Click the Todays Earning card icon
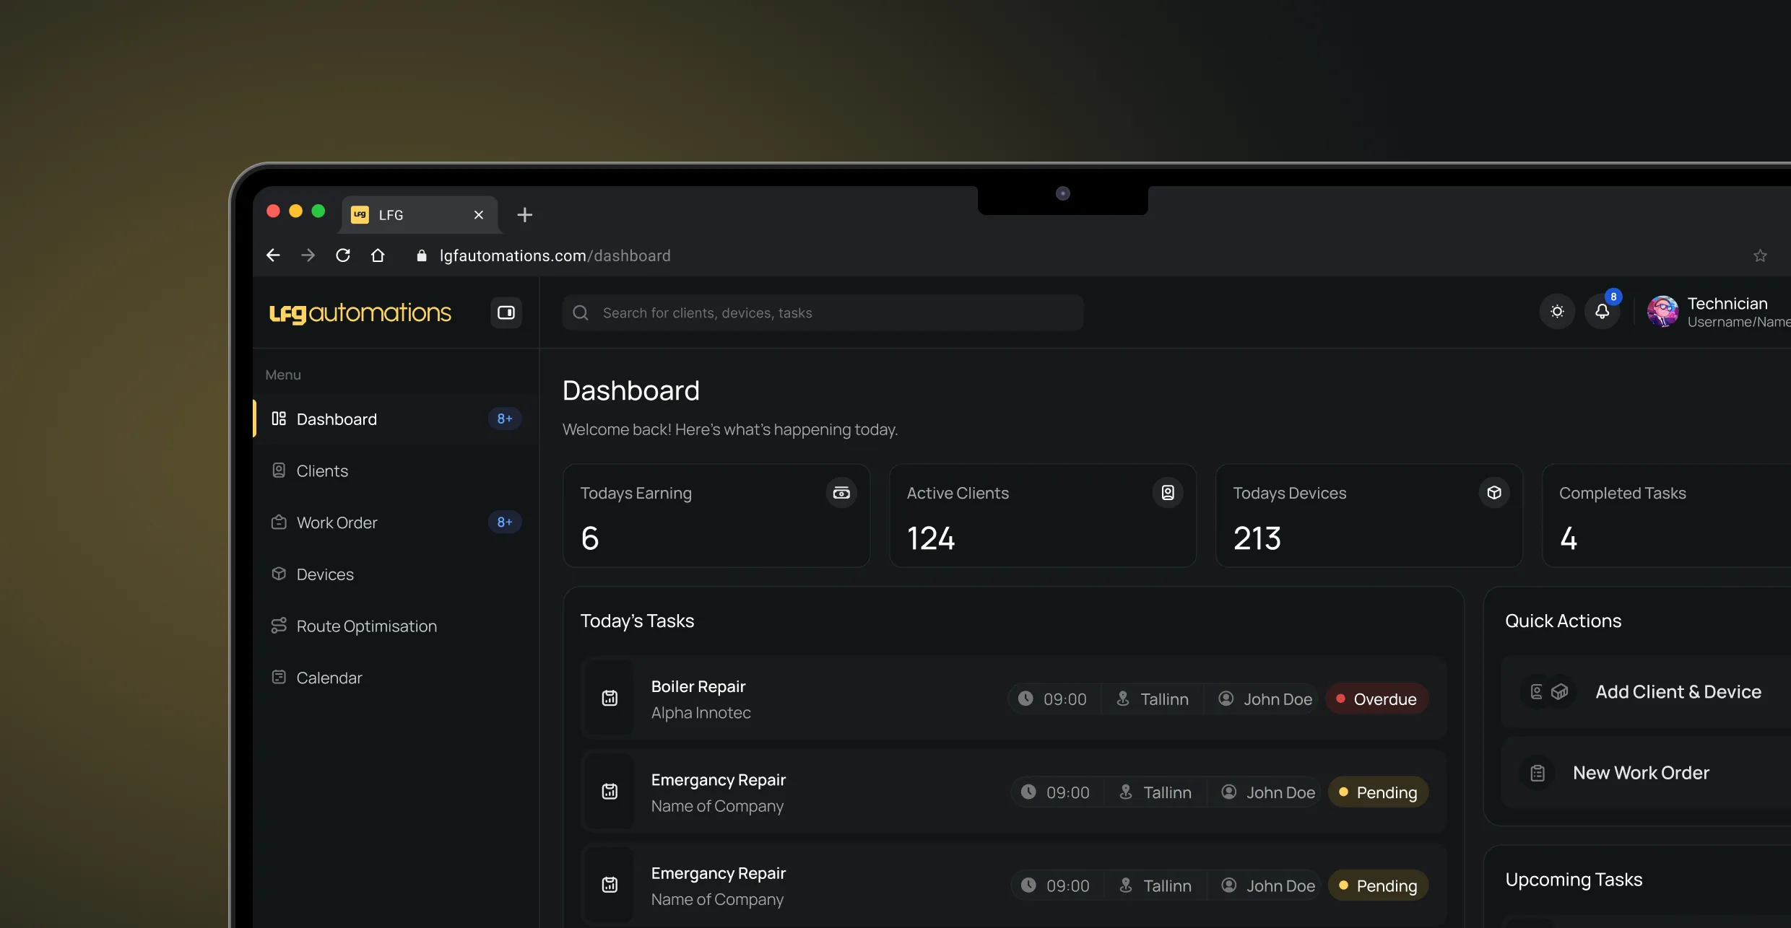The height and width of the screenshot is (928, 1791). coord(841,493)
